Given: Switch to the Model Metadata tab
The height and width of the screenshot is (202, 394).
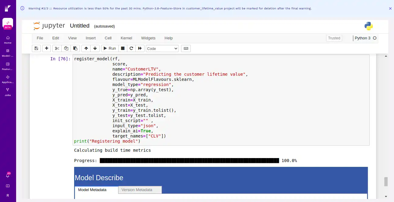Looking at the screenshot, I should (x=96, y=190).
